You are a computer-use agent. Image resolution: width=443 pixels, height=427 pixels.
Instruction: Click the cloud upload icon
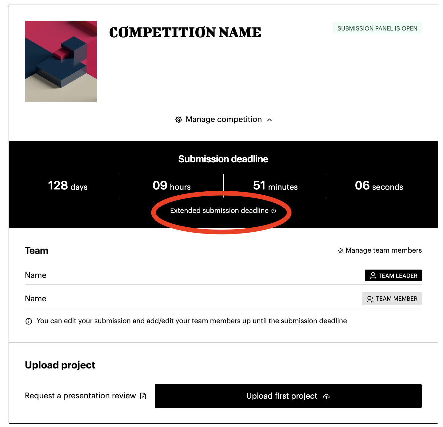326,396
